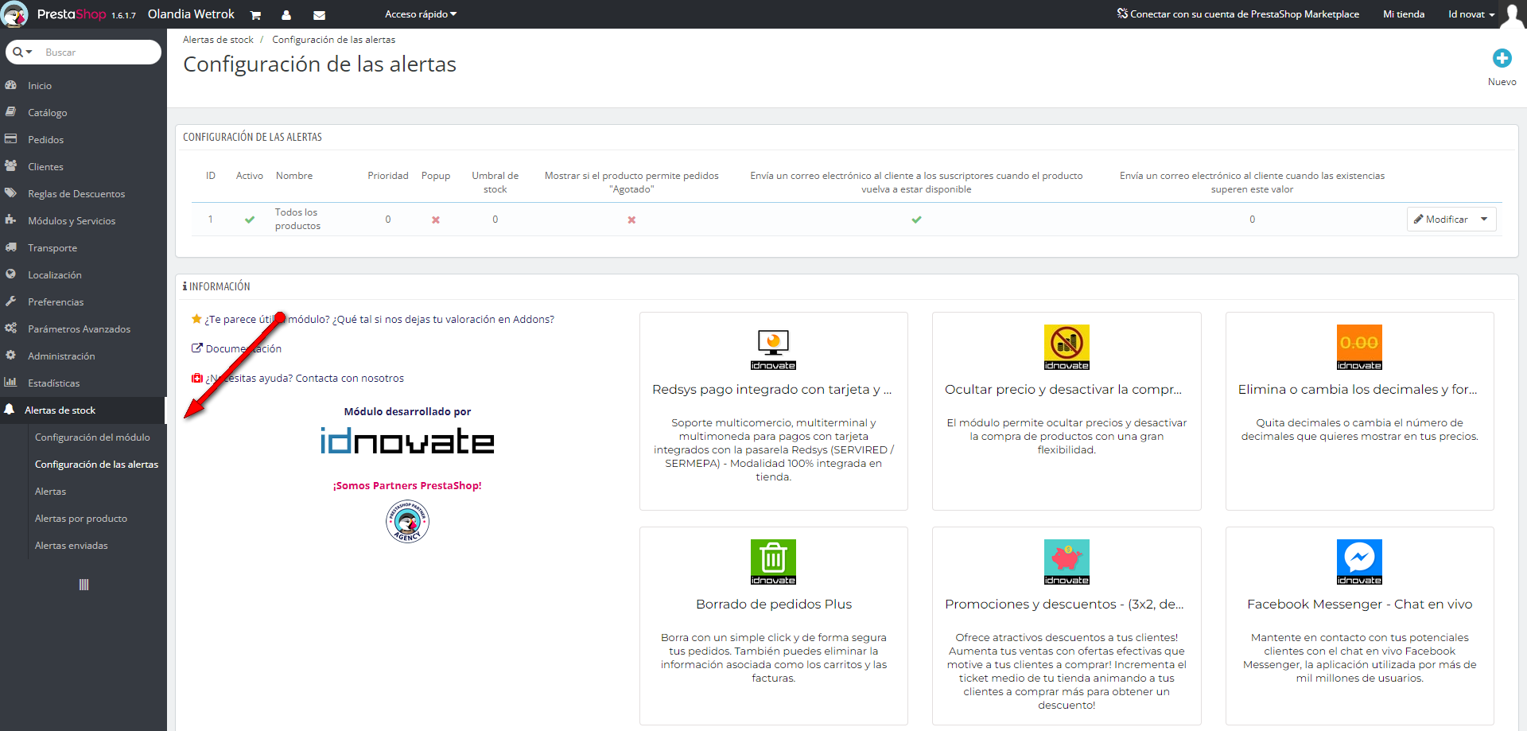Viewport: 1527px width, 731px height.
Task: Click the Nuevo plus icon
Action: pos(1502,58)
